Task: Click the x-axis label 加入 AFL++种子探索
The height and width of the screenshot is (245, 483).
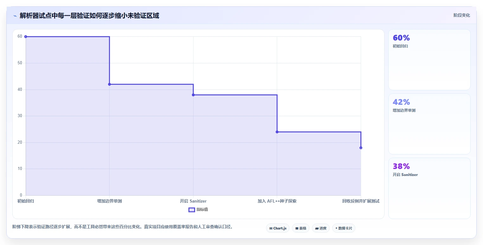Action: point(277,201)
